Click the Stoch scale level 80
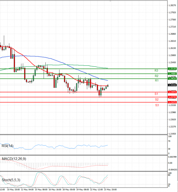Screen dimensions: 178x192 pyautogui.click(x=169, y=175)
